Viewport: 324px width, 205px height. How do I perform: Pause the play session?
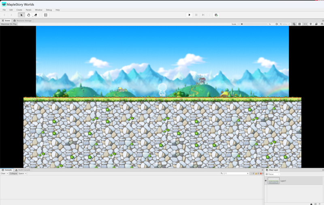point(196,15)
